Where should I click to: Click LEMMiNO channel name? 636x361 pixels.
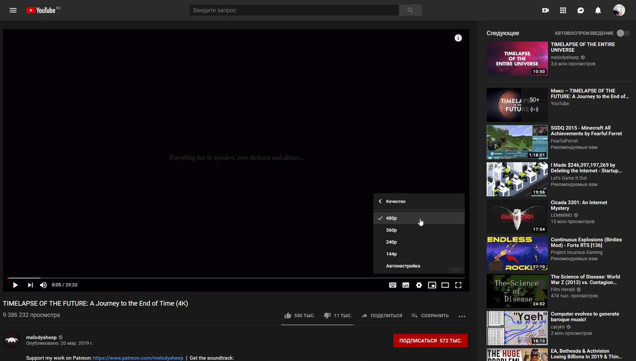click(x=562, y=215)
